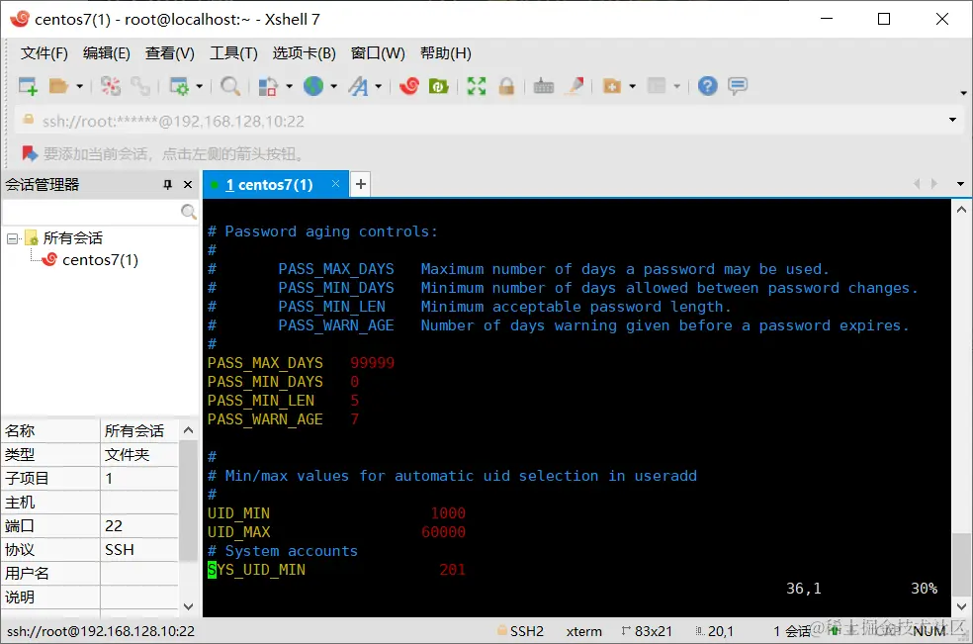Select the 类型 value 文件夹 cell

[139, 455]
